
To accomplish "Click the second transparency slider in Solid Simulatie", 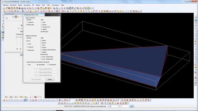I will pos(21,37).
